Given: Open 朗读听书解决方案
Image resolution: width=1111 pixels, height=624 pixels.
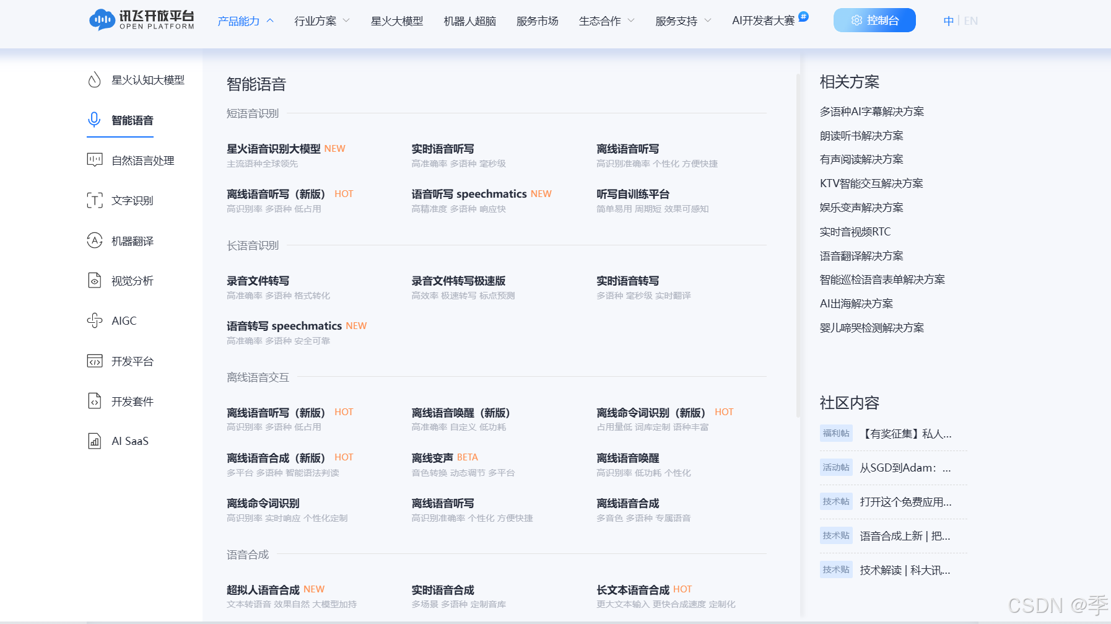Looking at the screenshot, I should [x=861, y=136].
